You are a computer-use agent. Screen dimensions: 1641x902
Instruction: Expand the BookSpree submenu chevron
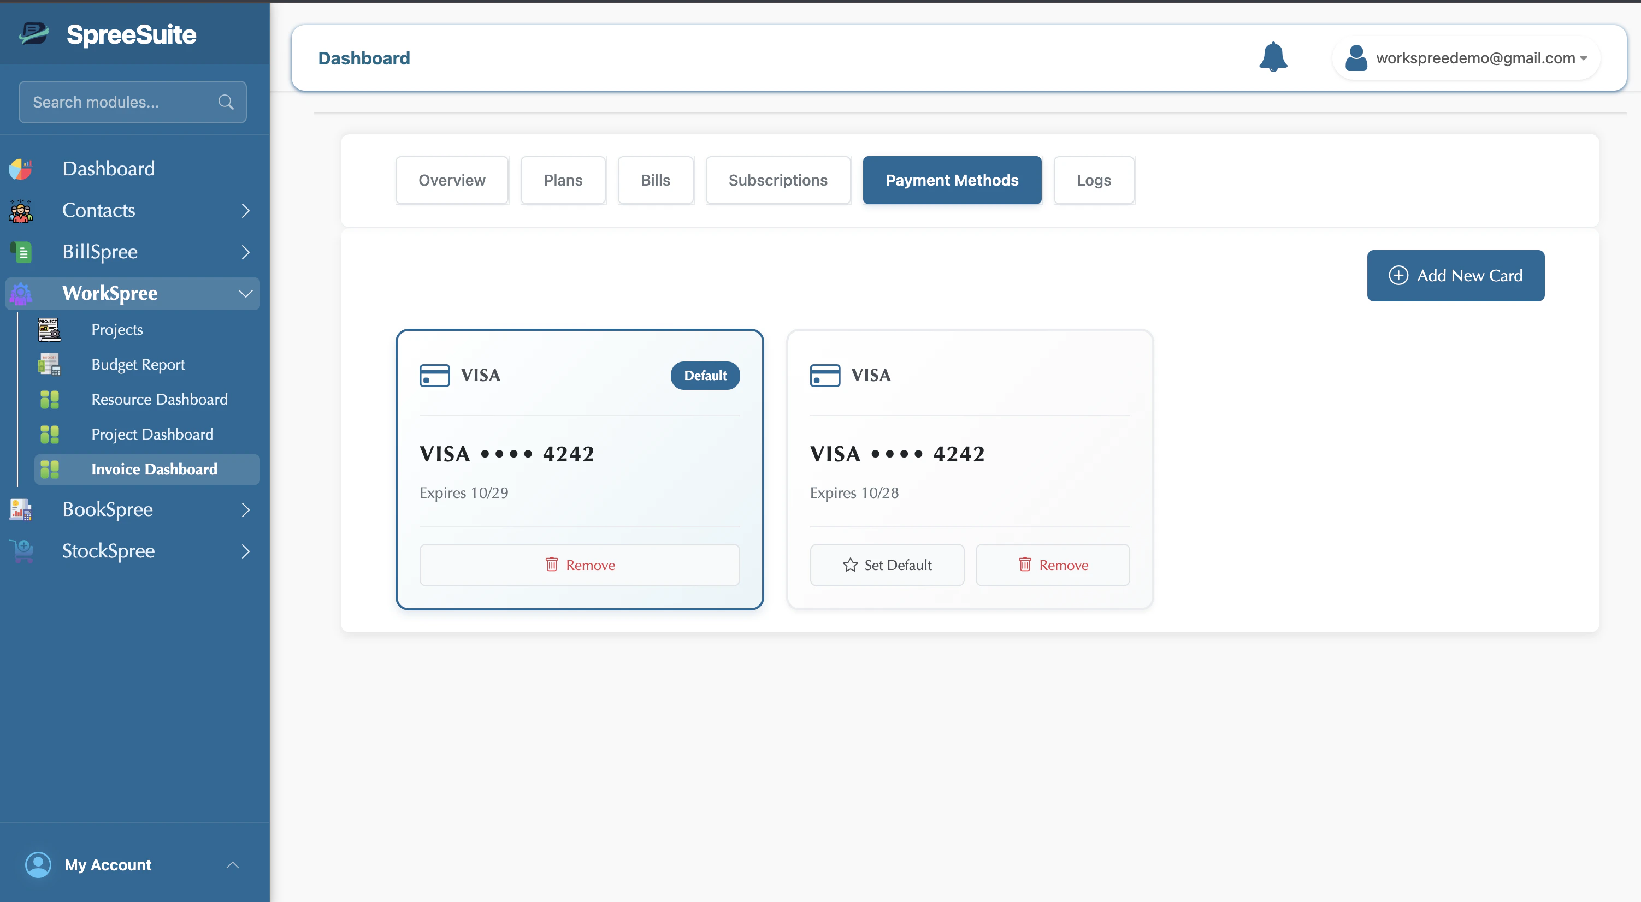[x=246, y=510]
